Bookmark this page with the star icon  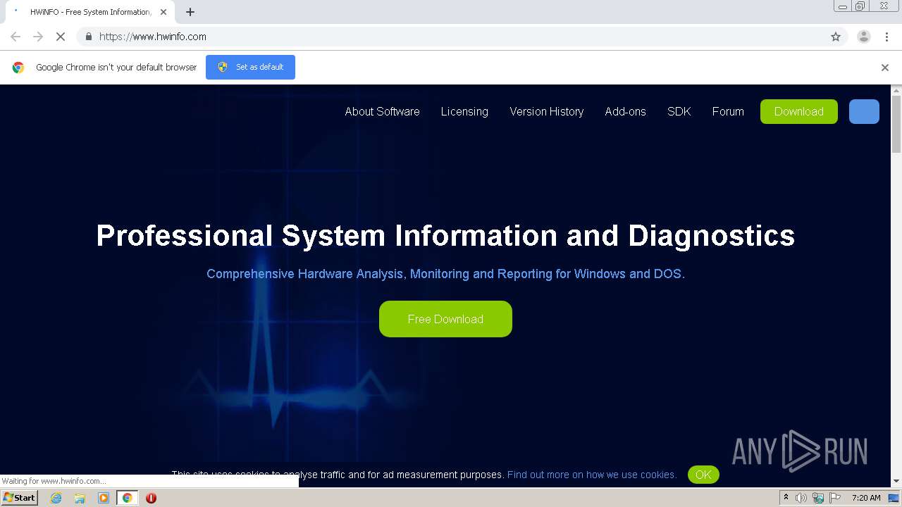[836, 37]
